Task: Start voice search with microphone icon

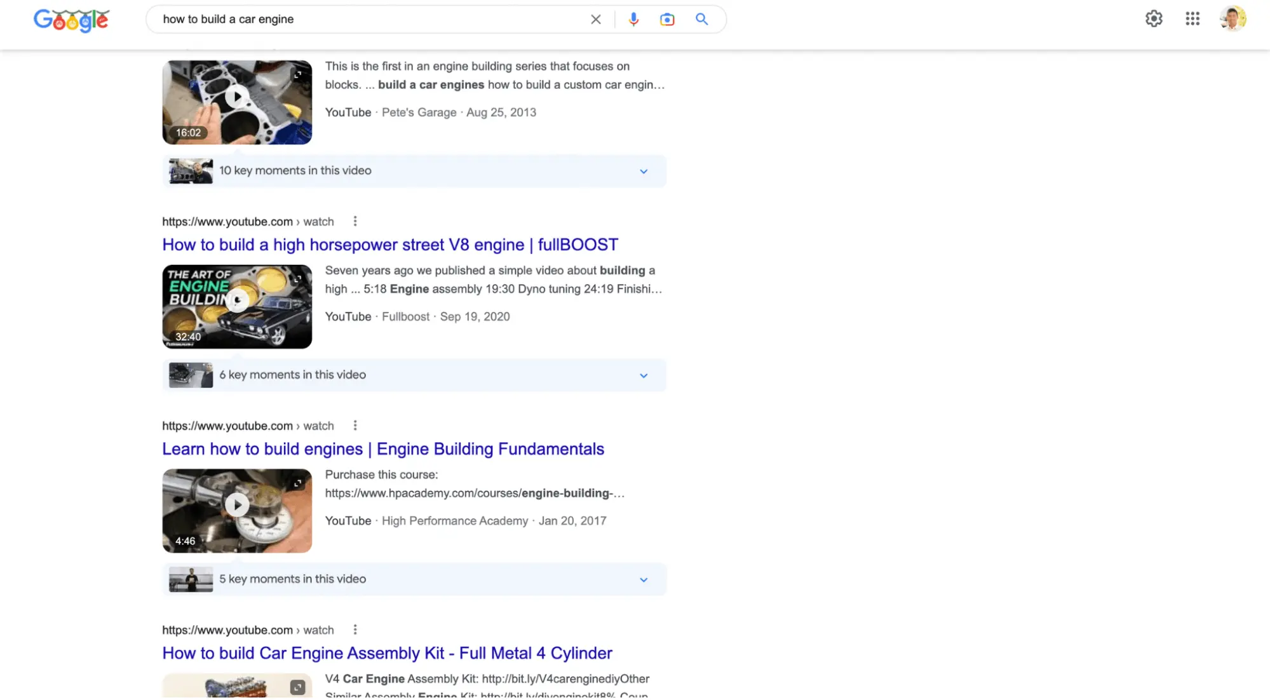Action: click(x=633, y=20)
